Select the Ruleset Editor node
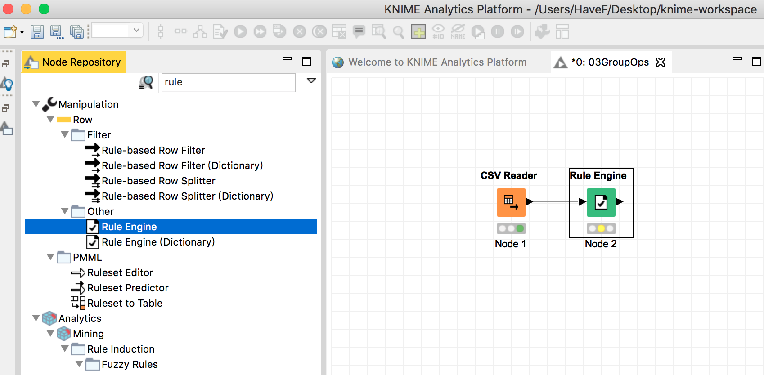 (x=112, y=272)
